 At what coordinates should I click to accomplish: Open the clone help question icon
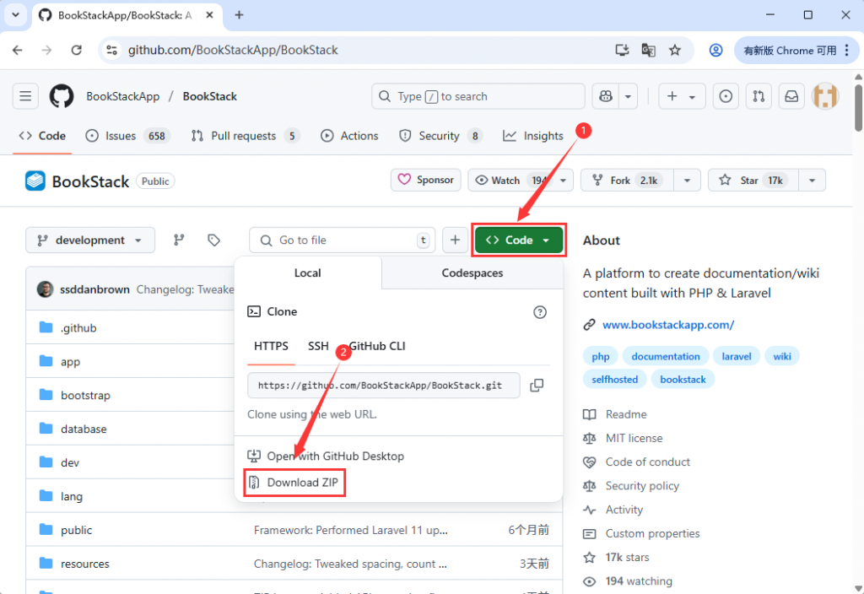(540, 312)
